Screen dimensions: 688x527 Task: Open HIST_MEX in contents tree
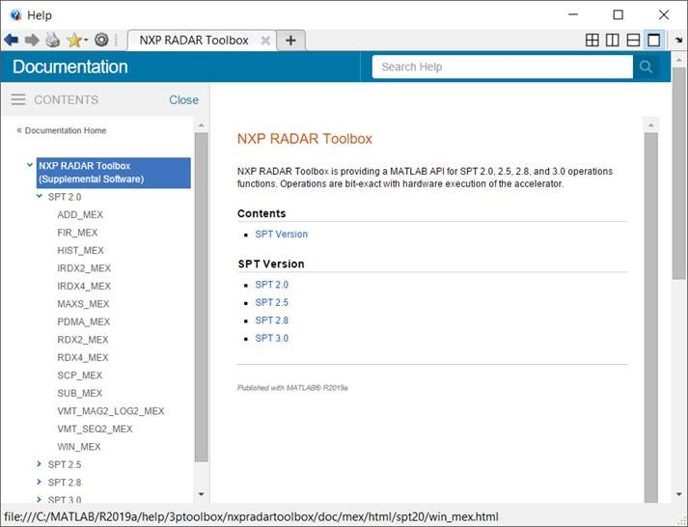click(x=80, y=251)
